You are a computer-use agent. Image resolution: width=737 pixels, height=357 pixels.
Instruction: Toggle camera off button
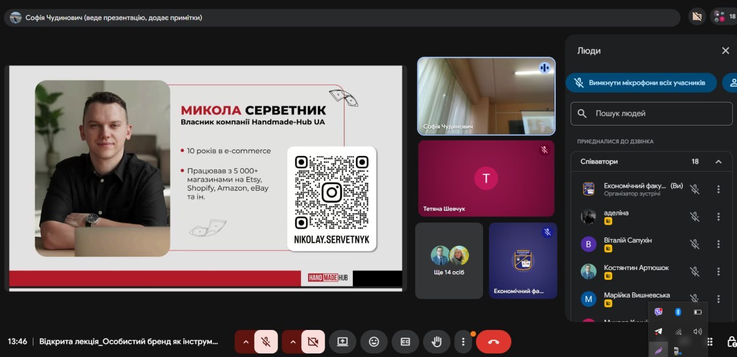tap(313, 341)
